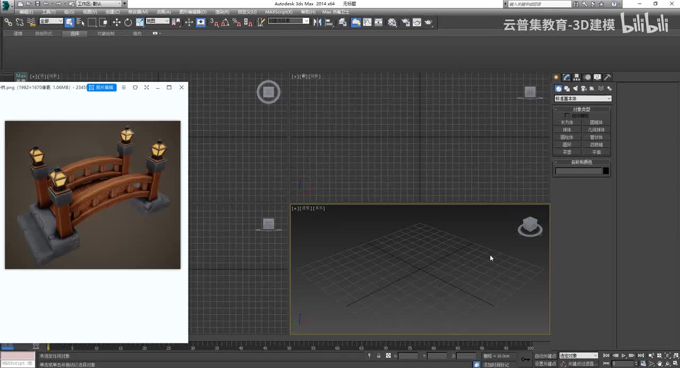Toggle 自动关键点 auto key mode
Image resolution: width=680 pixels, height=368 pixels.
point(546,356)
